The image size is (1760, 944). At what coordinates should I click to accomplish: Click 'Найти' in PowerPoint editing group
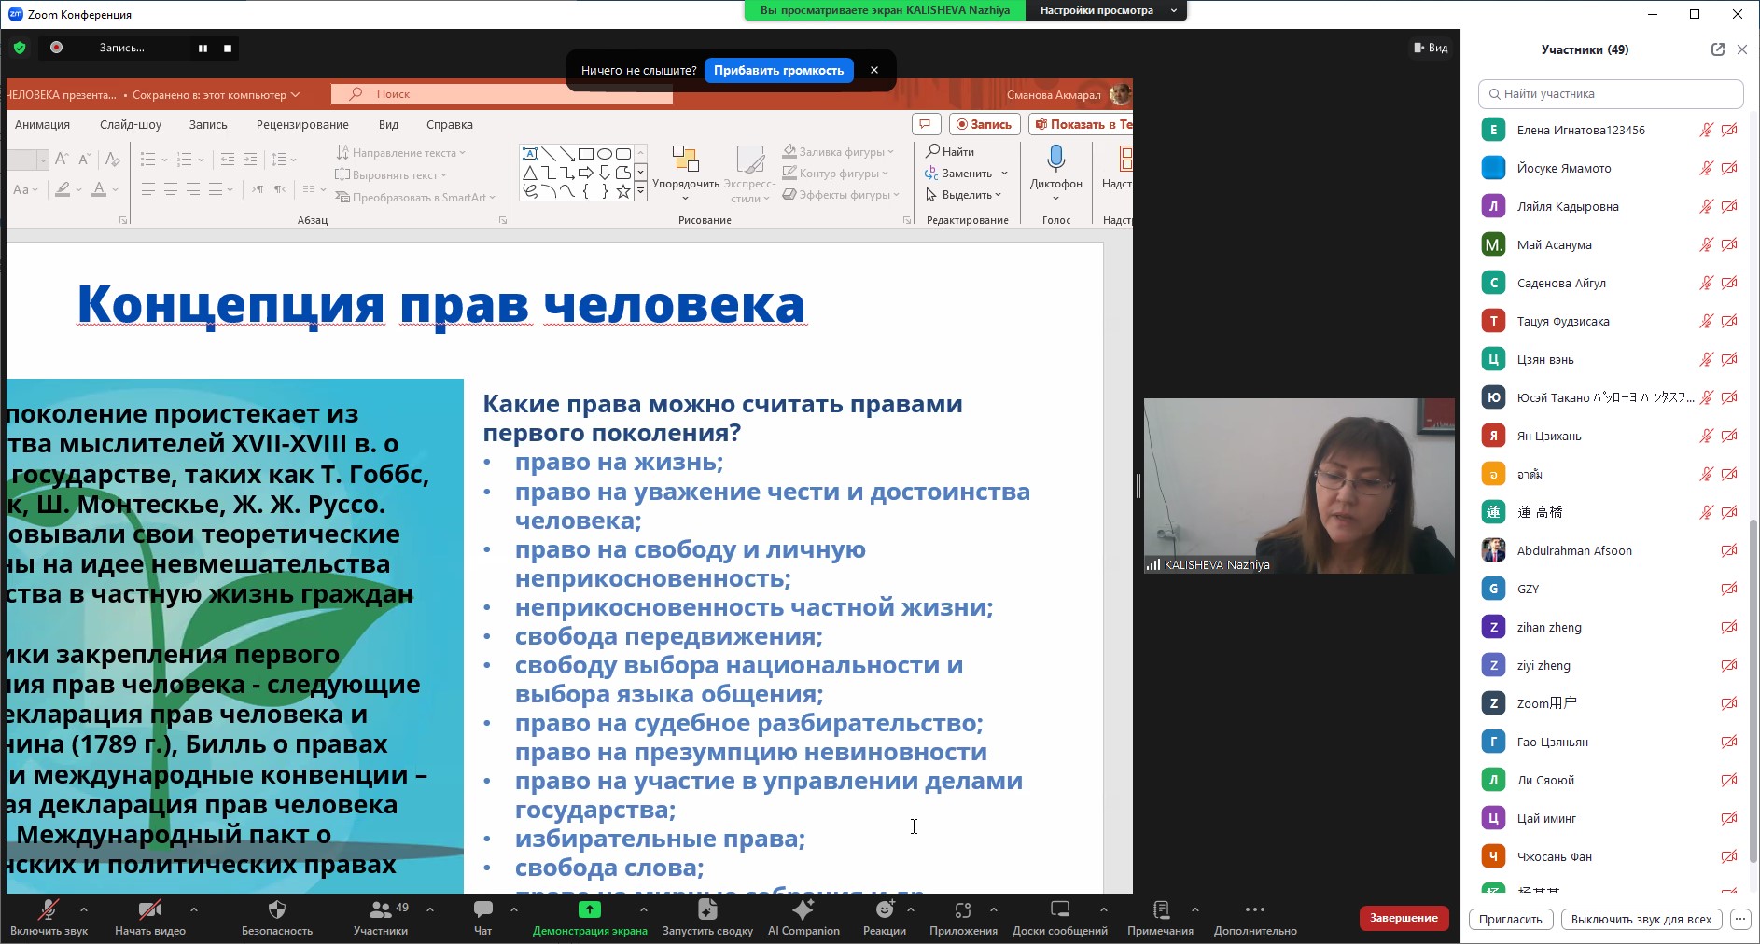click(x=950, y=151)
